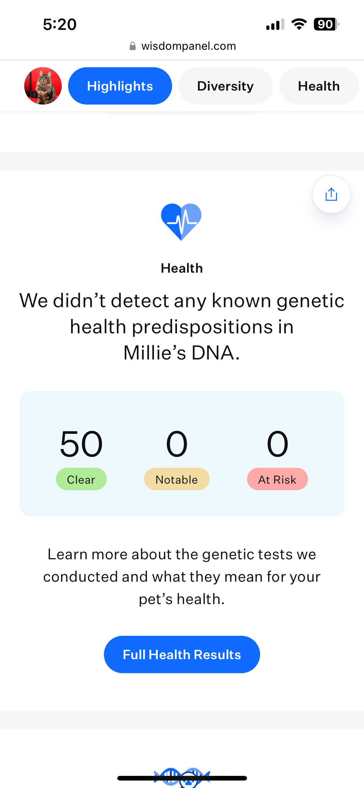364x788 pixels.
Task: Open the Health tab
Action: click(x=319, y=86)
